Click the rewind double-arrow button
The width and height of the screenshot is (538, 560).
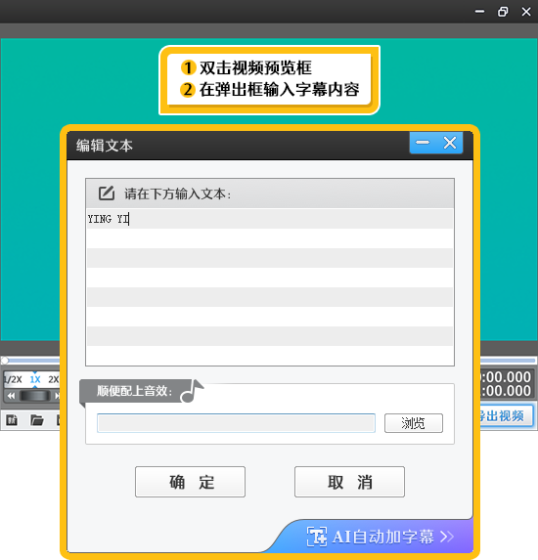[11, 396]
